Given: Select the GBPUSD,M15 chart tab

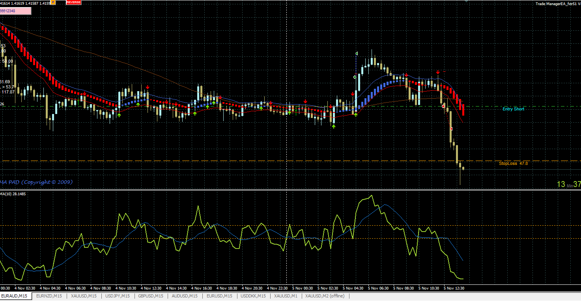Looking at the screenshot, I should coord(151,296).
